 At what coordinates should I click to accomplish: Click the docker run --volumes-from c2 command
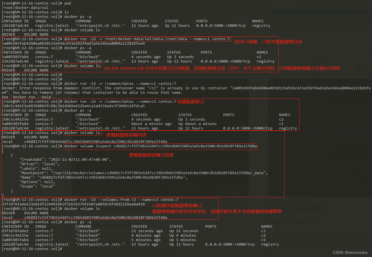point(121,200)
